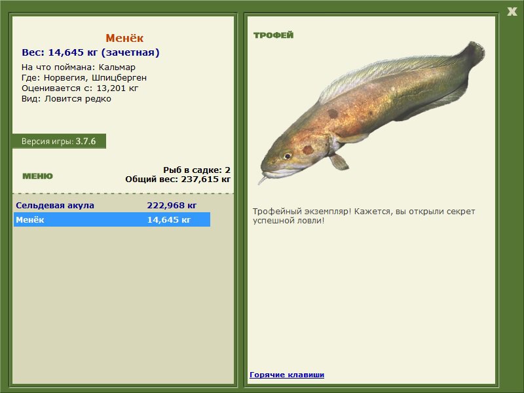Click the Где: Норвегия, Шпицберген line
The image size is (524, 393).
84,78
